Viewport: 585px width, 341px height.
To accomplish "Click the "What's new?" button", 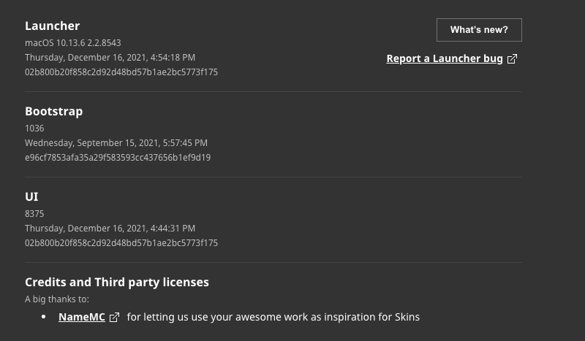I will (479, 30).
